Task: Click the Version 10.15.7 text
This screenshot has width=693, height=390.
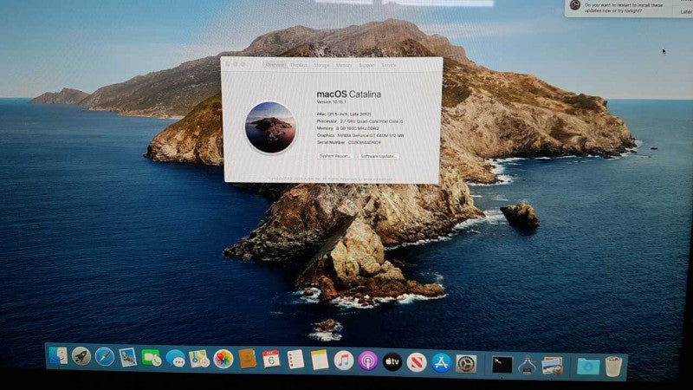Action: coord(332,102)
